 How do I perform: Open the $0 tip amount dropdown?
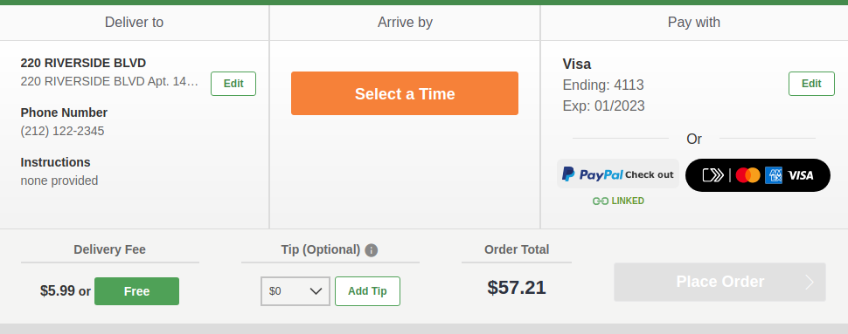coord(295,291)
